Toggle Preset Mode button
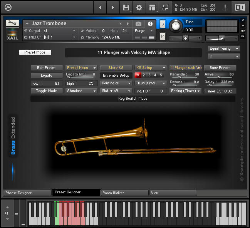The image size is (250, 228). [x=35, y=52]
